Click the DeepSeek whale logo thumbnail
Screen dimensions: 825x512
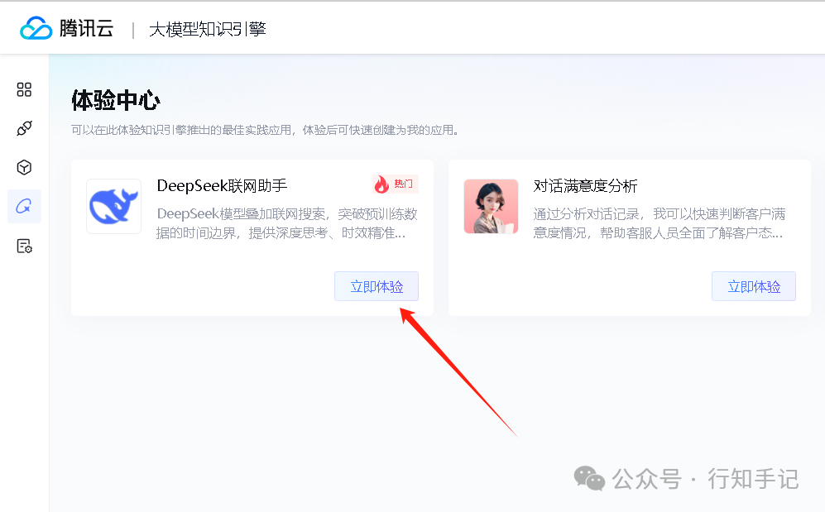click(113, 206)
